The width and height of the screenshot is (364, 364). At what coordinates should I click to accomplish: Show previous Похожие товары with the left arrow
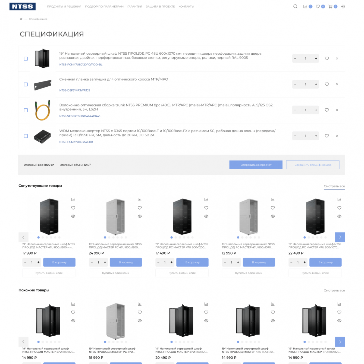click(23, 342)
